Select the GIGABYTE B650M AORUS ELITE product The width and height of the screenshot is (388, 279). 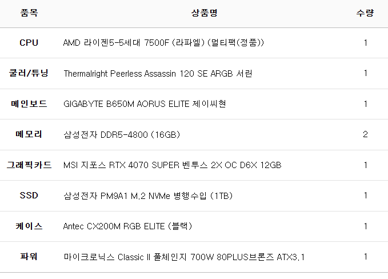click(x=145, y=104)
